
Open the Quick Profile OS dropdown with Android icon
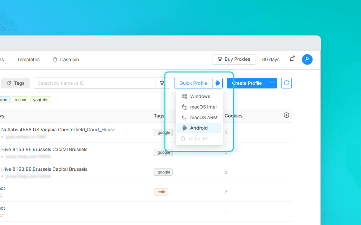coord(217,83)
